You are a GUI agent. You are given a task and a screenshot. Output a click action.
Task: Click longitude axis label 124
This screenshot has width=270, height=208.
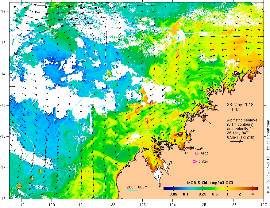(x=173, y=205)
